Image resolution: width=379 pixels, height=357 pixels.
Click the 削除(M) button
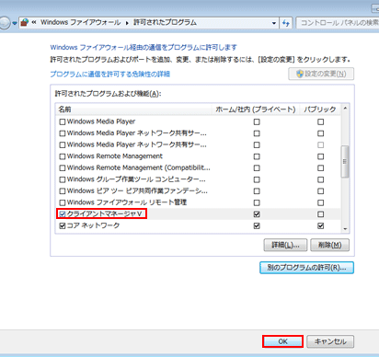329,245
